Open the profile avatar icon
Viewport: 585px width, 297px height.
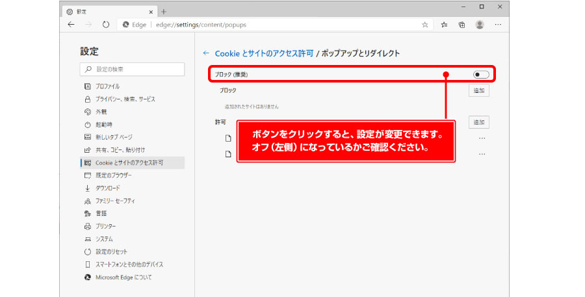(480, 25)
